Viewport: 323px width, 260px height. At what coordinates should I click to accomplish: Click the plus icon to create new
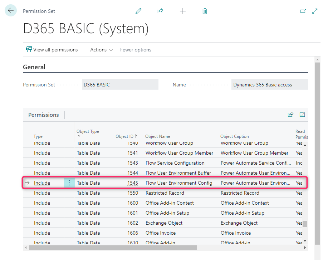coord(182,11)
